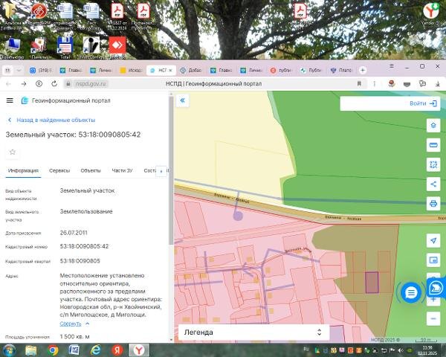Click the Войти login button
This screenshot has width=446, height=357.
coord(423,103)
